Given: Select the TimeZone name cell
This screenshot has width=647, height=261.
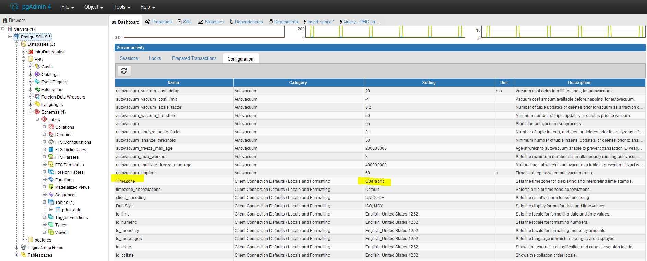Looking at the screenshot, I should [174, 181].
